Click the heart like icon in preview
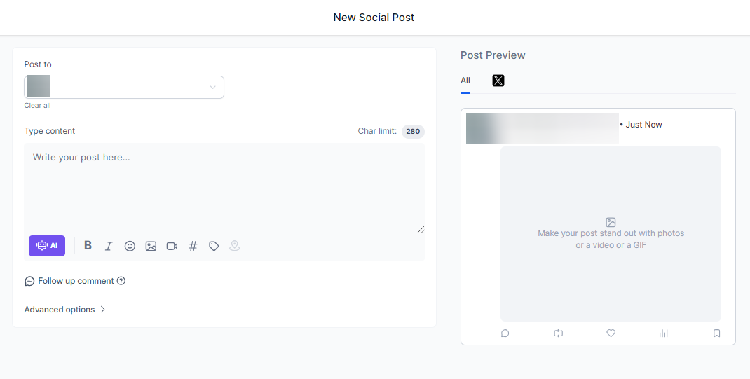 (611, 333)
